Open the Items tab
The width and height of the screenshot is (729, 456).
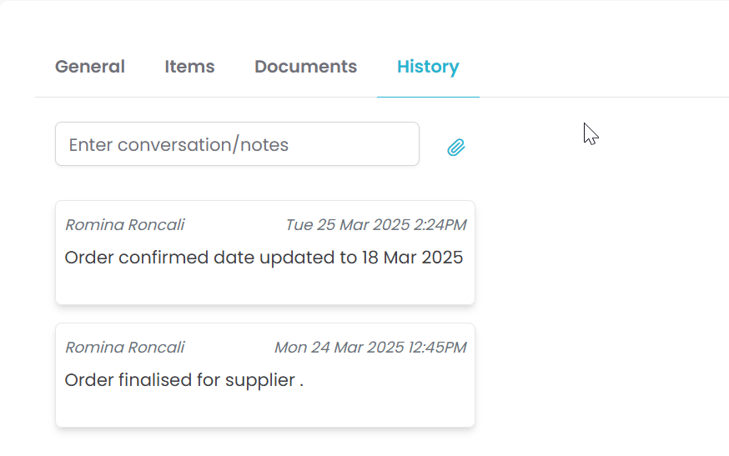click(x=189, y=67)
